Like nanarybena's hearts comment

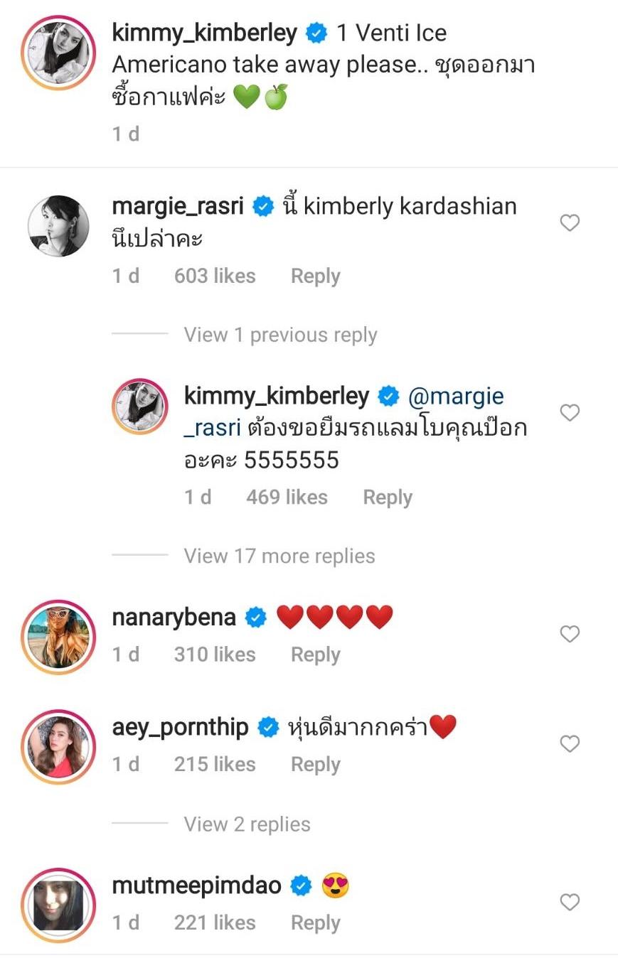pyautogui.click(x=570, y=634)
